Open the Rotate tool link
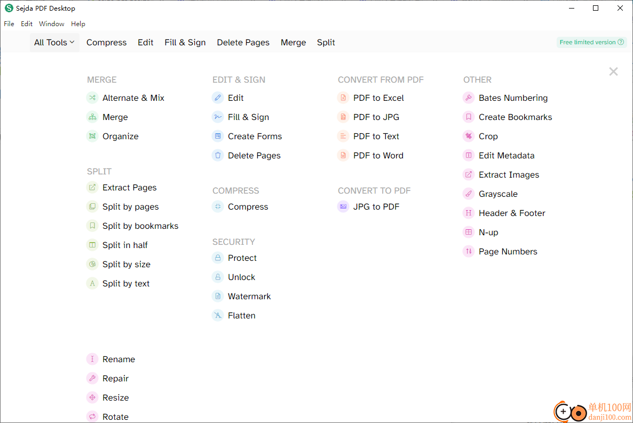 (x=115, y=417)
